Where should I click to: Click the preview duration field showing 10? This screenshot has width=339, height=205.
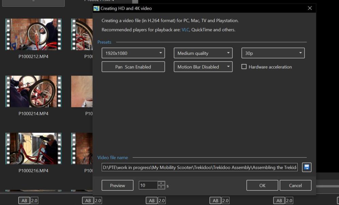[148, 185]
